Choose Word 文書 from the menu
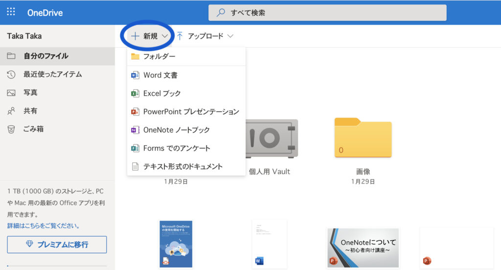 [186, 75]
